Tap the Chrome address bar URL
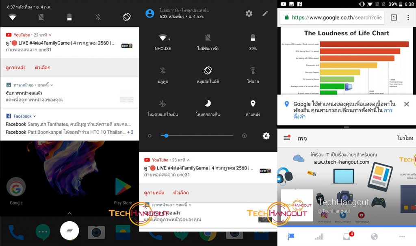 pyautogui.click(x=337, y=17)
